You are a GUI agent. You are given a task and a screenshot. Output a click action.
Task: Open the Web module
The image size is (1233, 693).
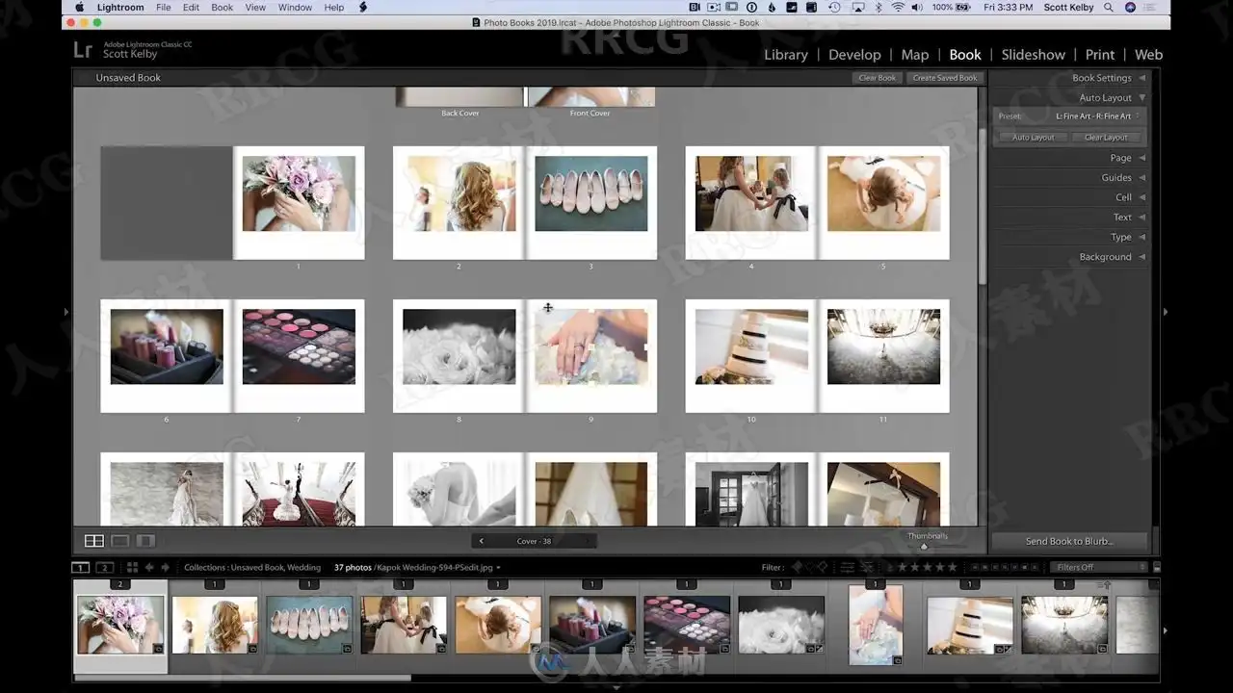coord(1148,55)
